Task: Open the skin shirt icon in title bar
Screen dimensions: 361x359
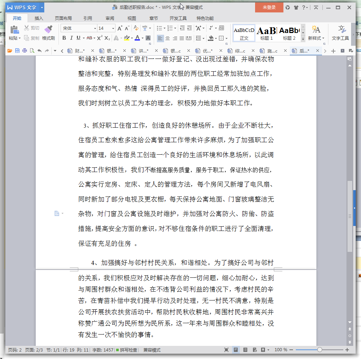Action: coord(296,7)
